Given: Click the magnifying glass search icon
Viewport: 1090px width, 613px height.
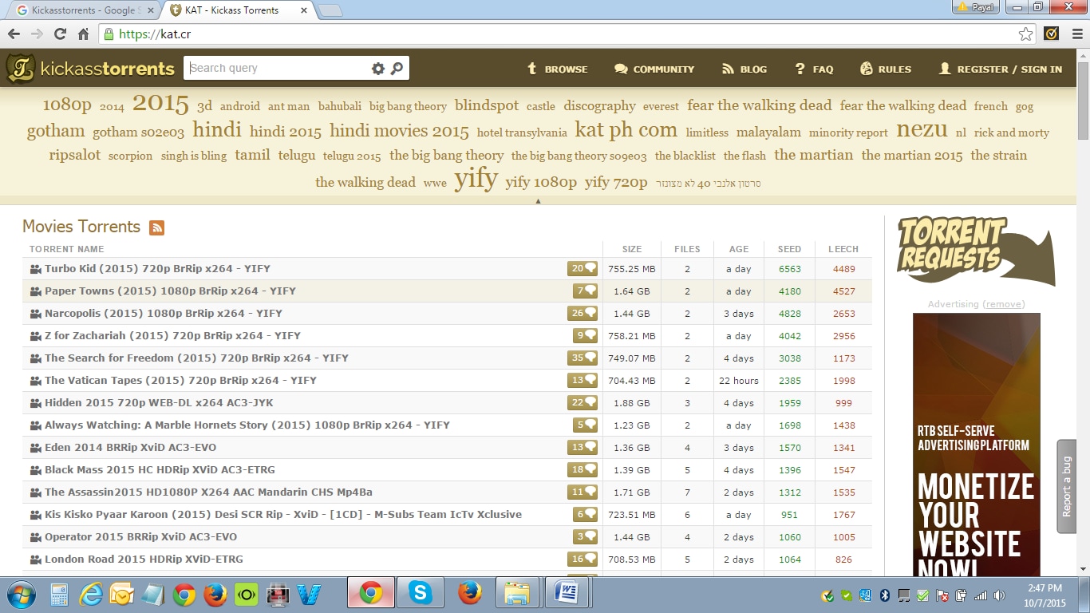Looking at the screenshot, I should pyautogui.click(x=397, y=69).
